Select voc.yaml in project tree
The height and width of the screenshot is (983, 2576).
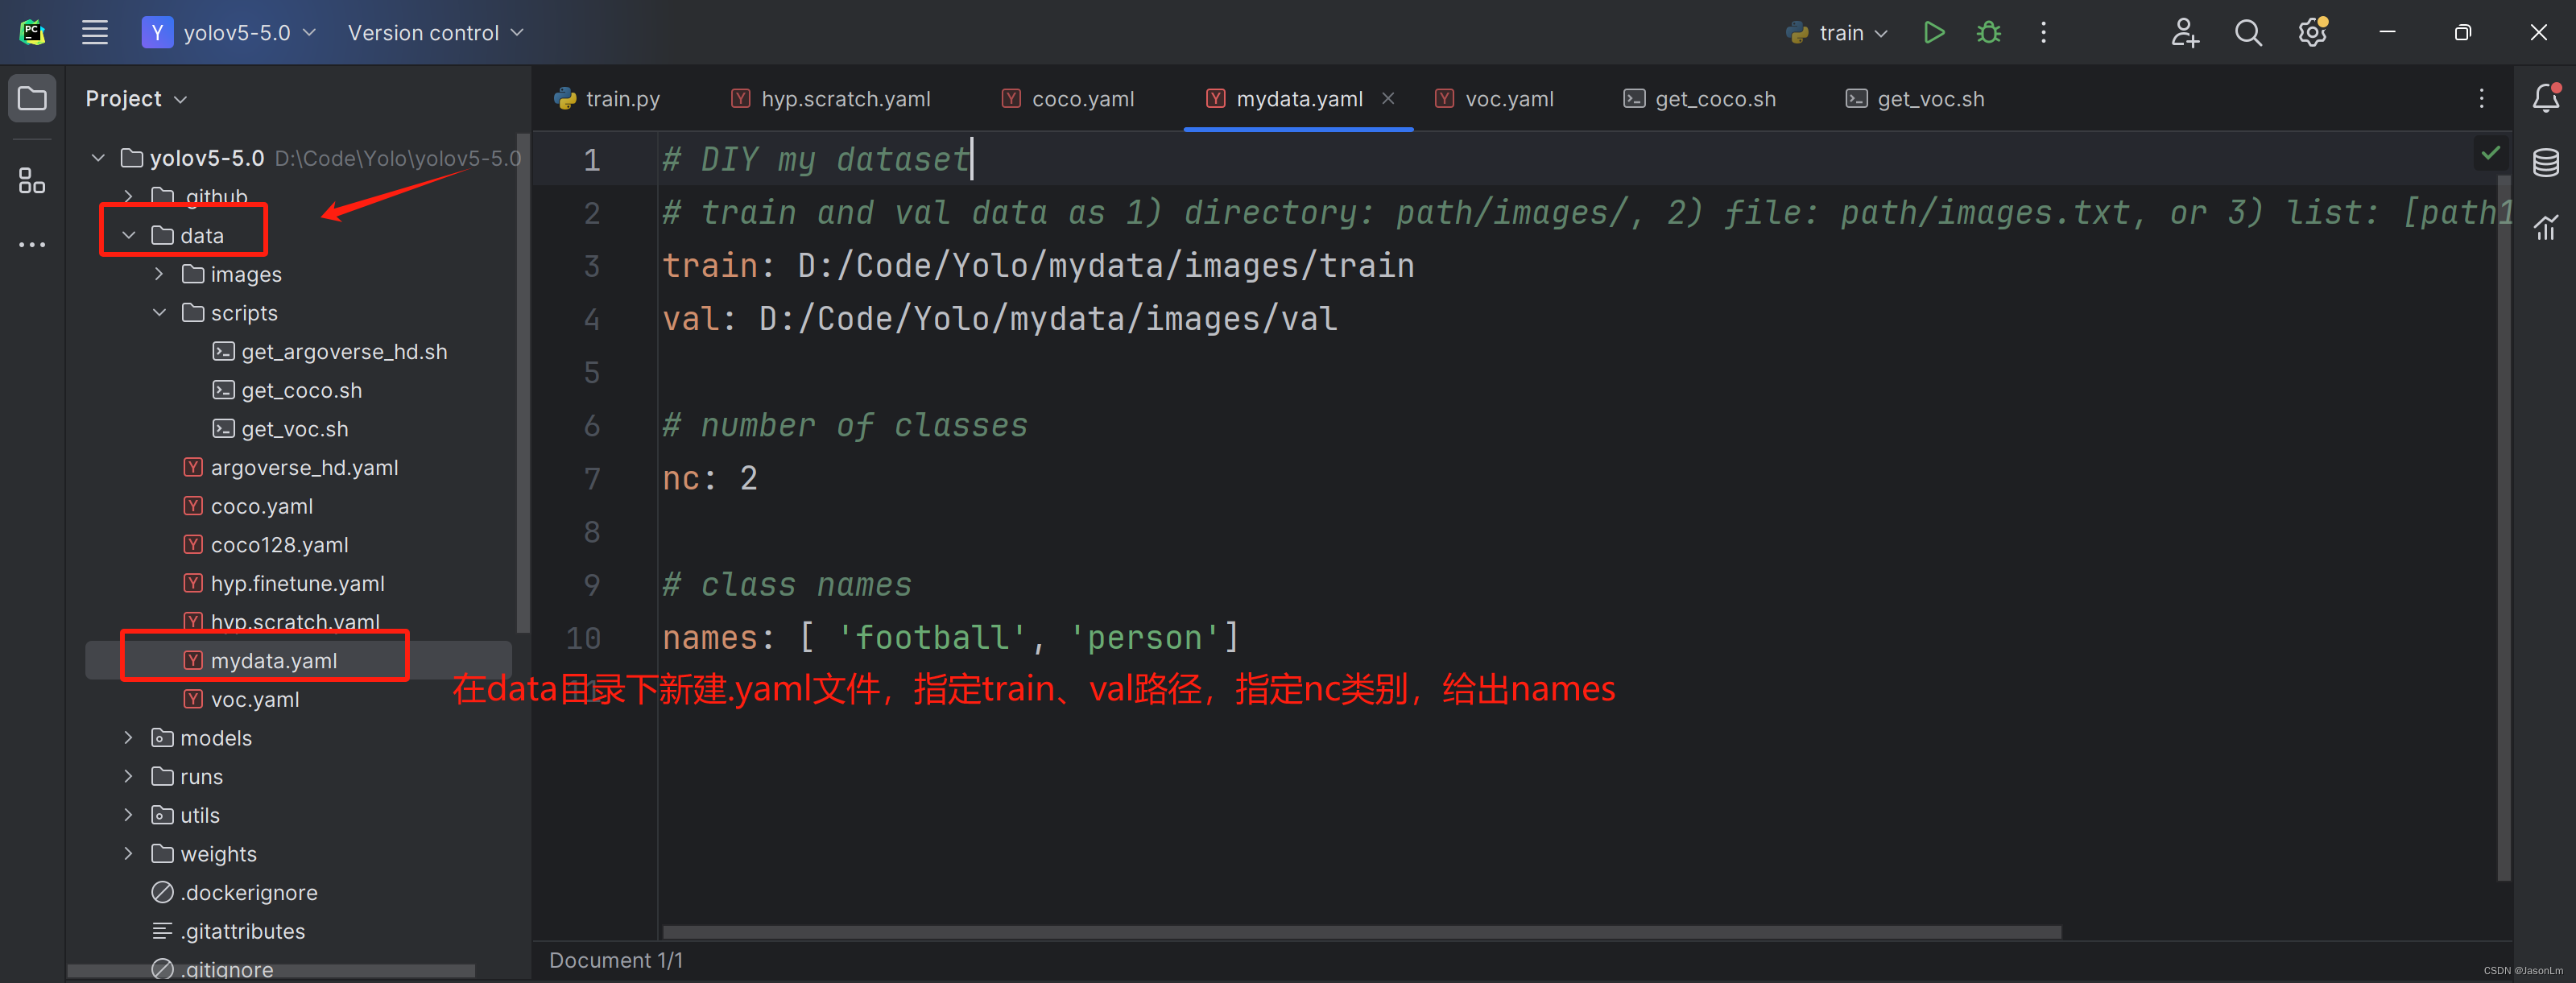pyautogui.click(x=241, y=699)
